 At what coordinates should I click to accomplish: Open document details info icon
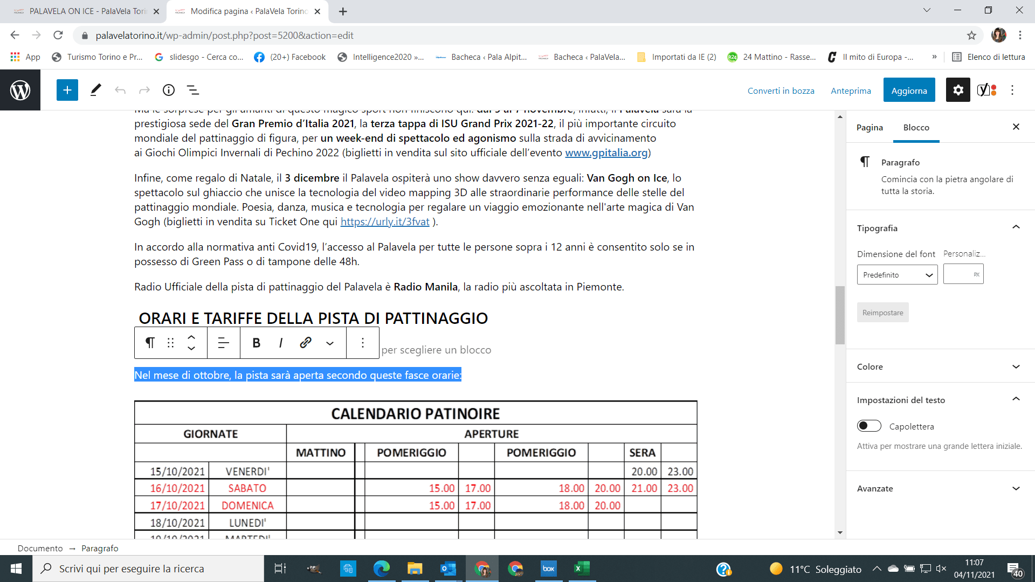[x=169, y=90]
